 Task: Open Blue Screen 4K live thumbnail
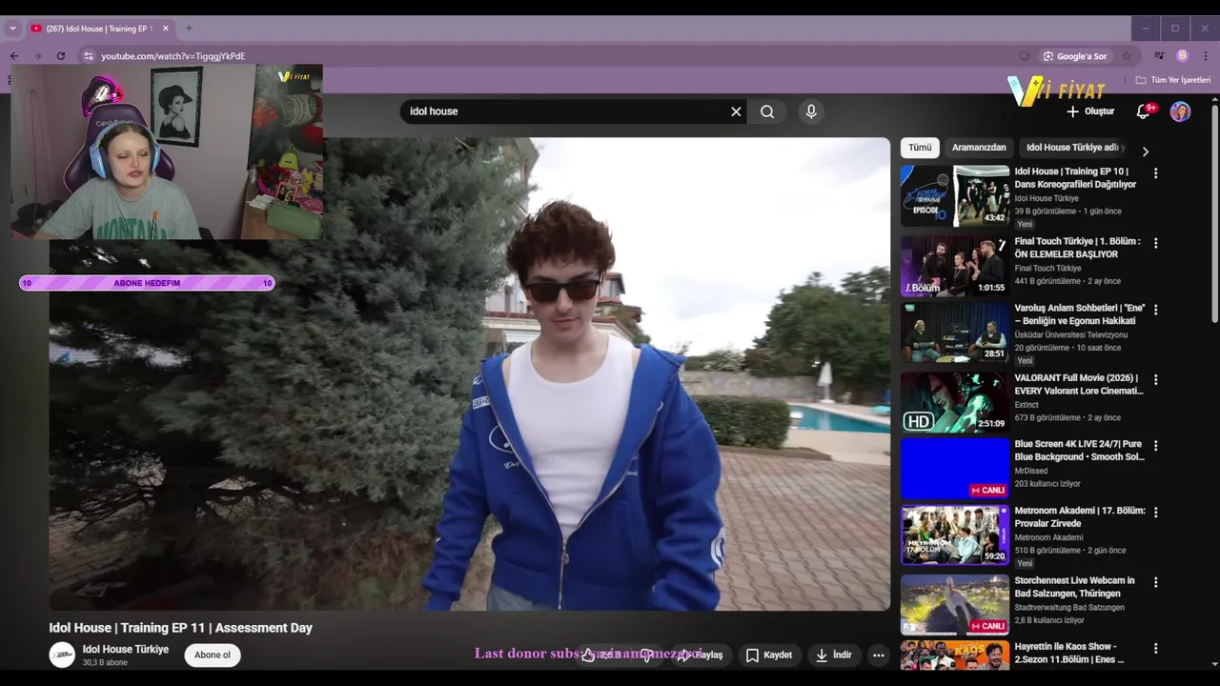pos(955,468)
